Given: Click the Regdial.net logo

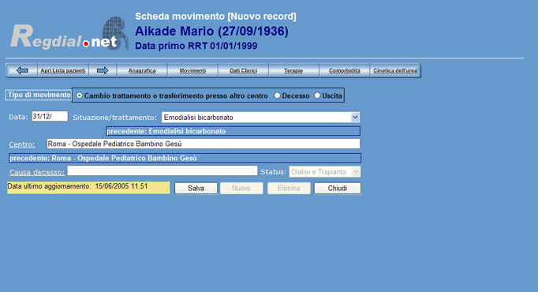Looking at the screenshot, I should click(69, 34).
